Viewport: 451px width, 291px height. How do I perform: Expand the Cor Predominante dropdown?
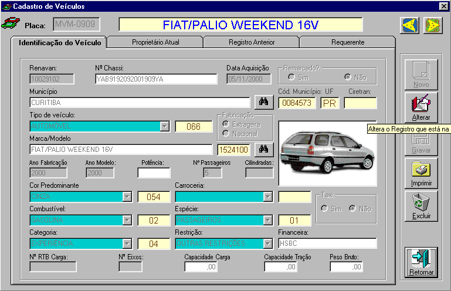coord(127,197)
